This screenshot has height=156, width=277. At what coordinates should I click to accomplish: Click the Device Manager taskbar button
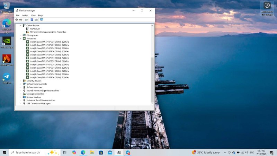[x=119, y=152]
